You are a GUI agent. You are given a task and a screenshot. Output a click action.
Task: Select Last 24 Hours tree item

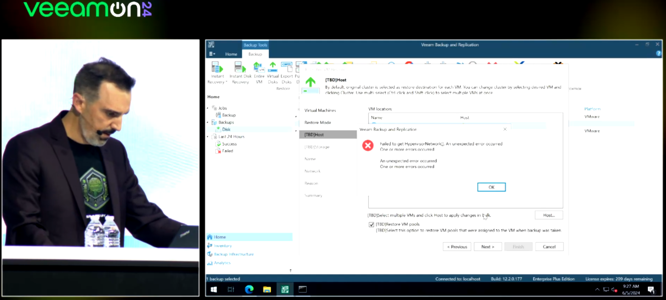(x=231, y=136)
